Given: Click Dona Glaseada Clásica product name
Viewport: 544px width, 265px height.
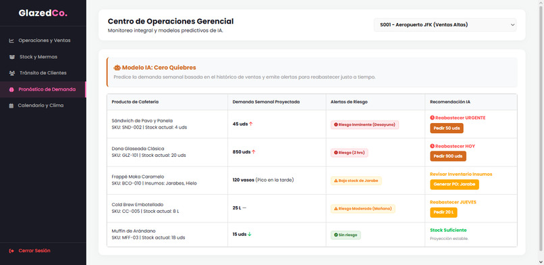Looking at the screenshot, I should click(x=138, y=149).
